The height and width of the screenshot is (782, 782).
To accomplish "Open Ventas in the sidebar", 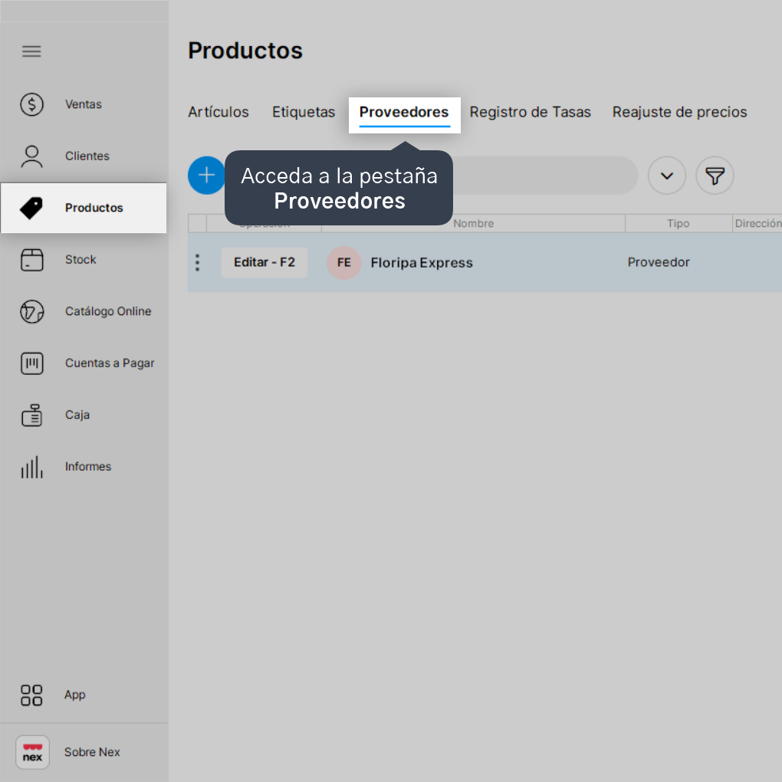I will 84,104.
